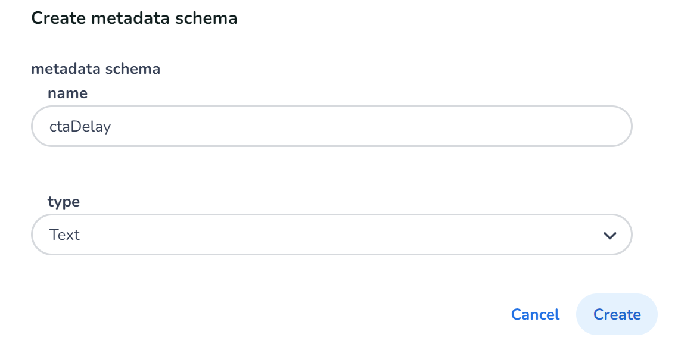Click the 'metadata schema' section heading
This screenshot has height=347, width=675.
(x=95, y=69)
